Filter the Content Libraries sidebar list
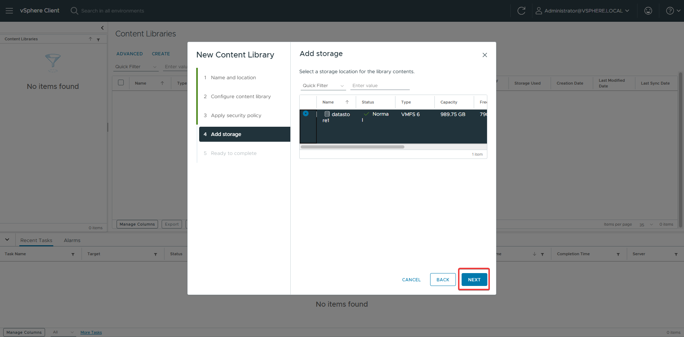Screen dimensions: 684x337 coord(98,39)
